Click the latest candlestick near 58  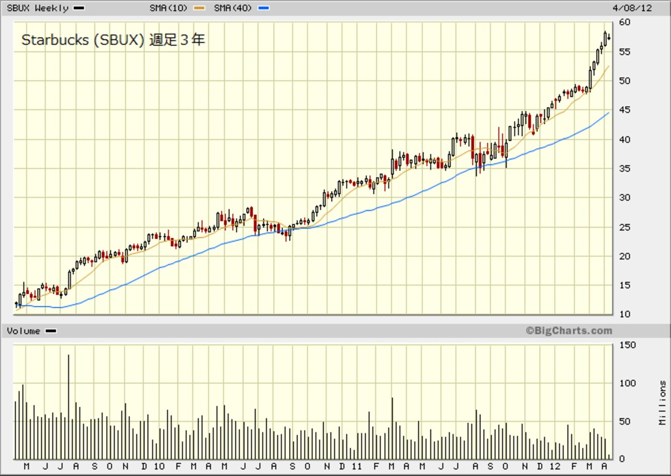click(x=609, y=37)
